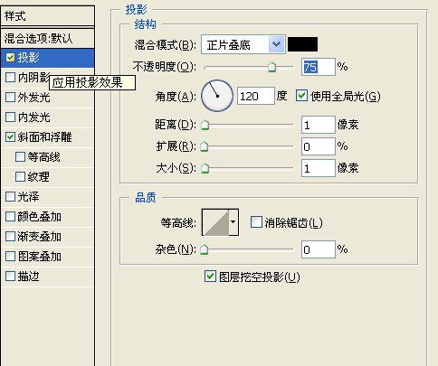Click the 杂色 noise slider handle

click(205, 249)
